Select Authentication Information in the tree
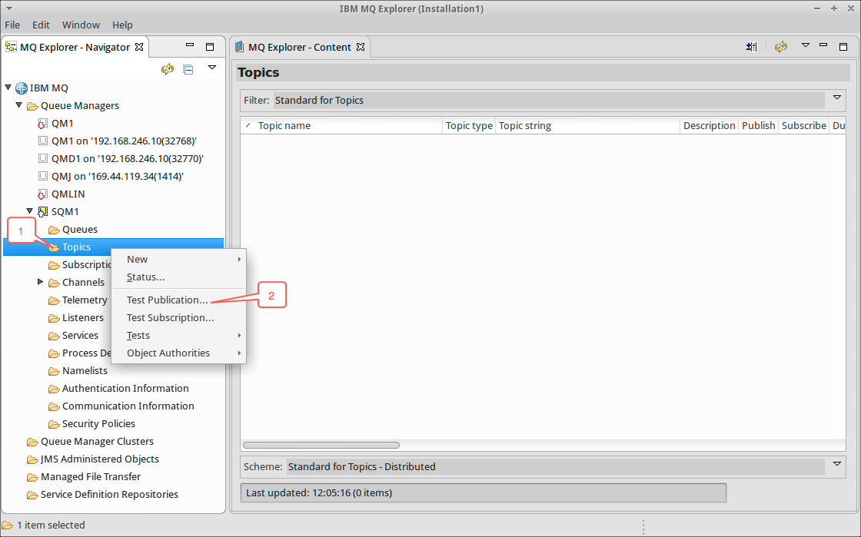Image resolution: width=861 pixels, height=537 pixels. (x=125, y=389)
